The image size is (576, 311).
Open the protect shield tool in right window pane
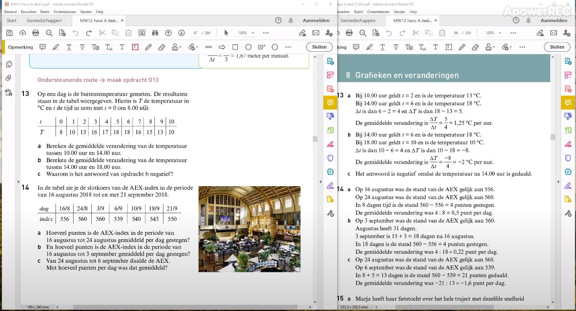[568, 158]
